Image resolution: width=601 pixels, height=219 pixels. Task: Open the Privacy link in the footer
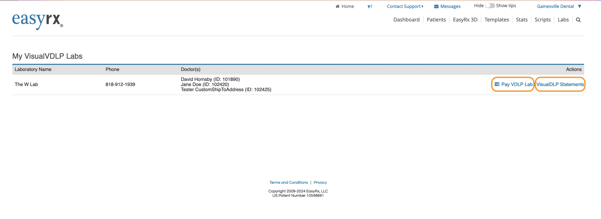320,182
